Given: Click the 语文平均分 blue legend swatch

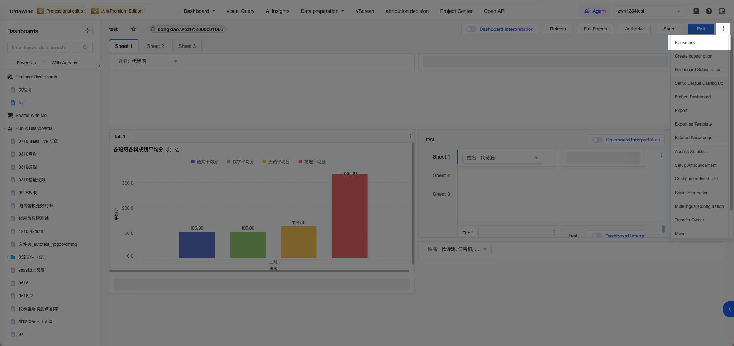Looking at the screenshot, I should click(193, 162).
